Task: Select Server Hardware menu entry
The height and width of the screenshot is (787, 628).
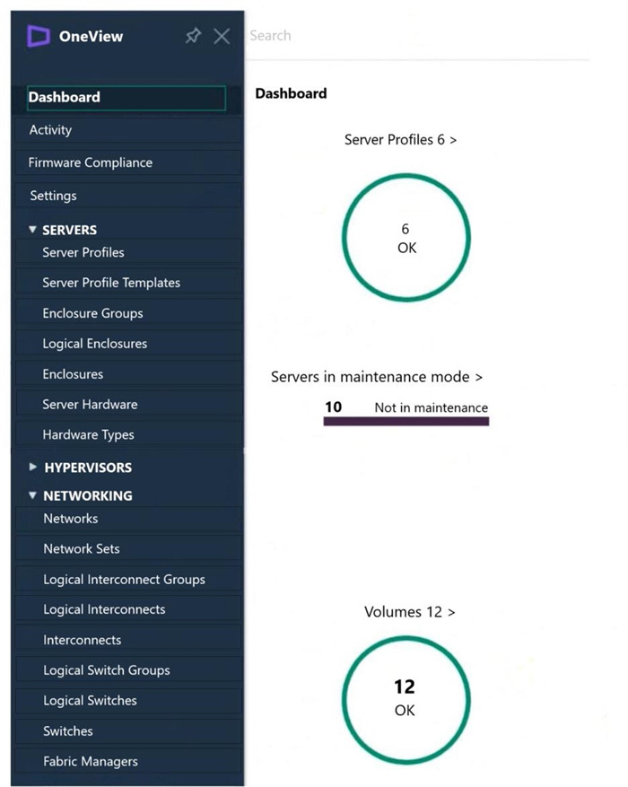Action: [128, 404]
